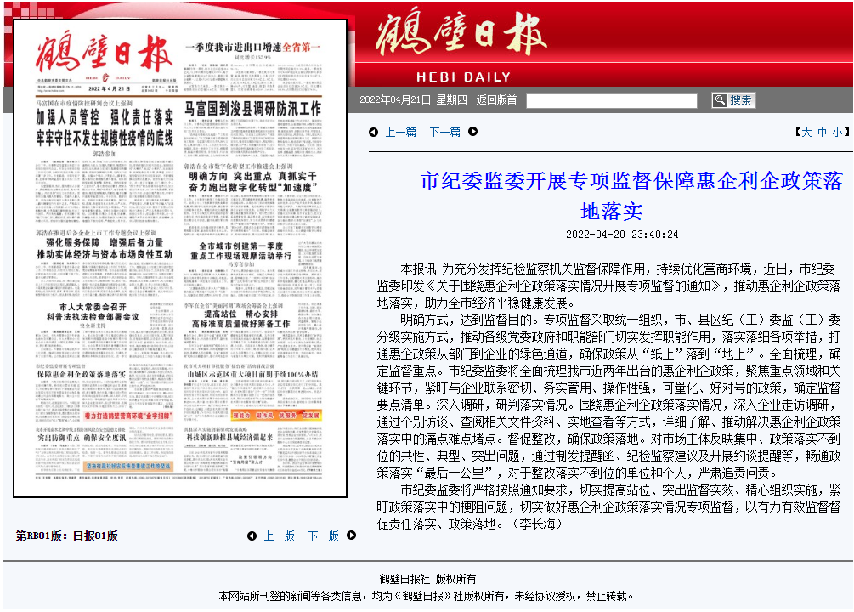Click the paragraph starting 明确方式，达到监督目的
Screen dimensions: 854x612
609,396
